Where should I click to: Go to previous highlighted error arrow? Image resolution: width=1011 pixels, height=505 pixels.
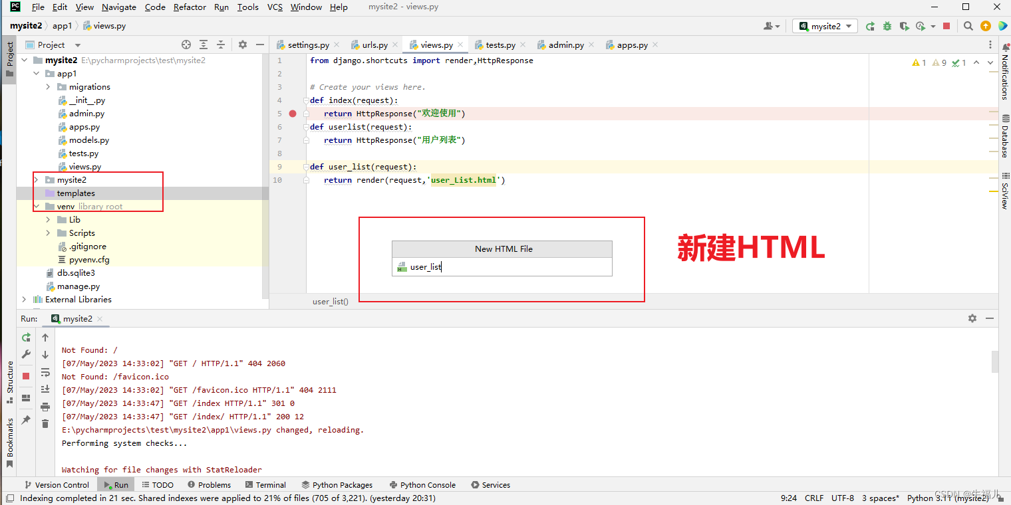(976, 62)
